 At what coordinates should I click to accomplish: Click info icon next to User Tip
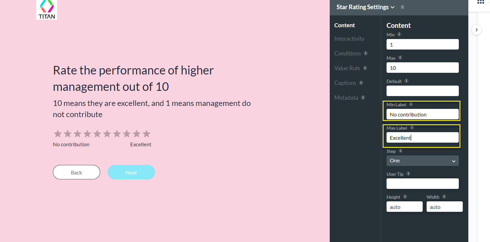coord(408,174)
